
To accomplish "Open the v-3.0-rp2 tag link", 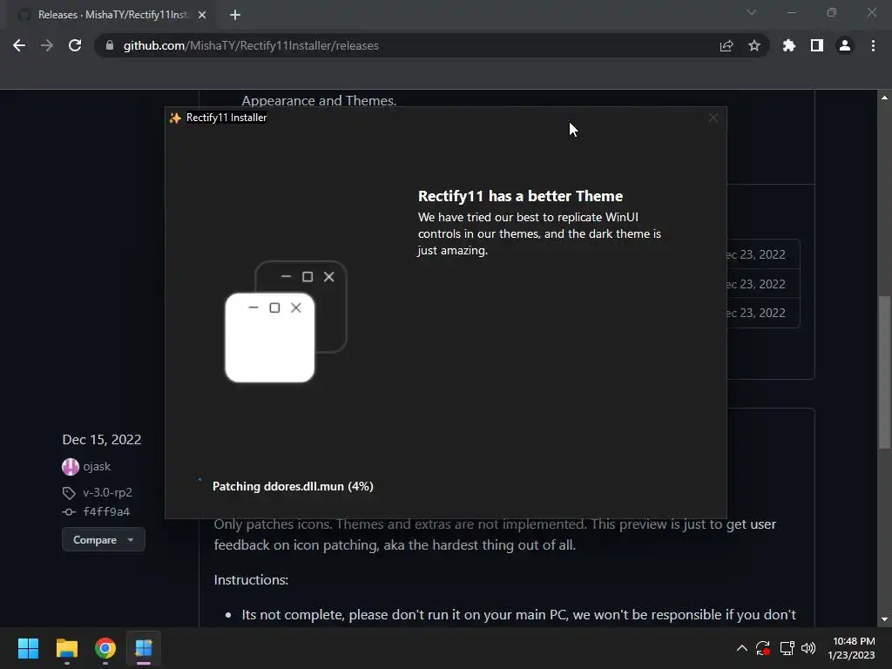I will pyautogui.click(x=107, y=493).
